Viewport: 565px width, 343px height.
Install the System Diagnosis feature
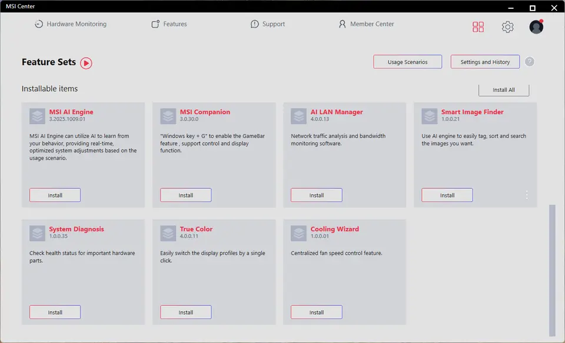pos(55,312)
